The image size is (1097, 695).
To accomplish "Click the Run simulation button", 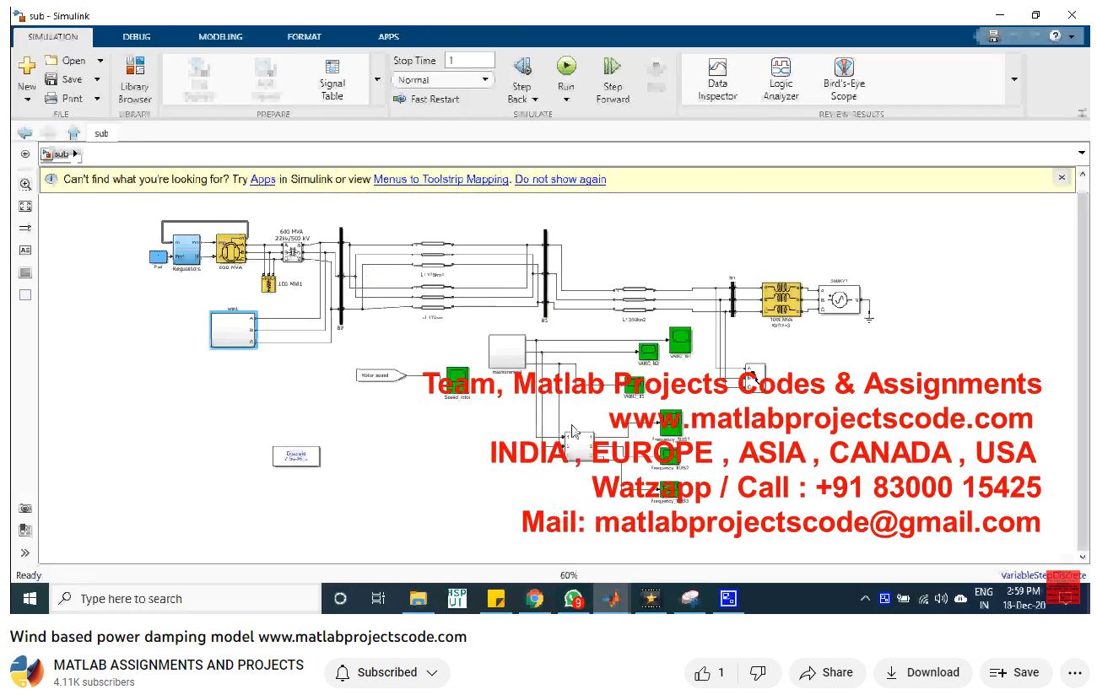I will [566, 67].
